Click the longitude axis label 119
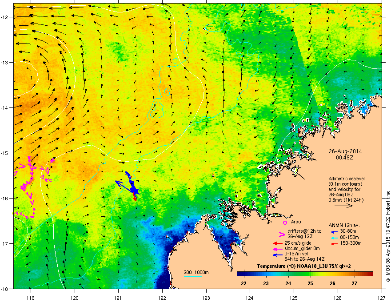 pos(31,298)
